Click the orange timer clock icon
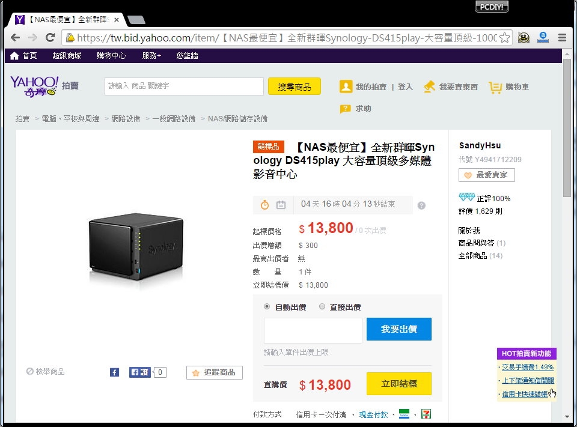 pos(264,205)
